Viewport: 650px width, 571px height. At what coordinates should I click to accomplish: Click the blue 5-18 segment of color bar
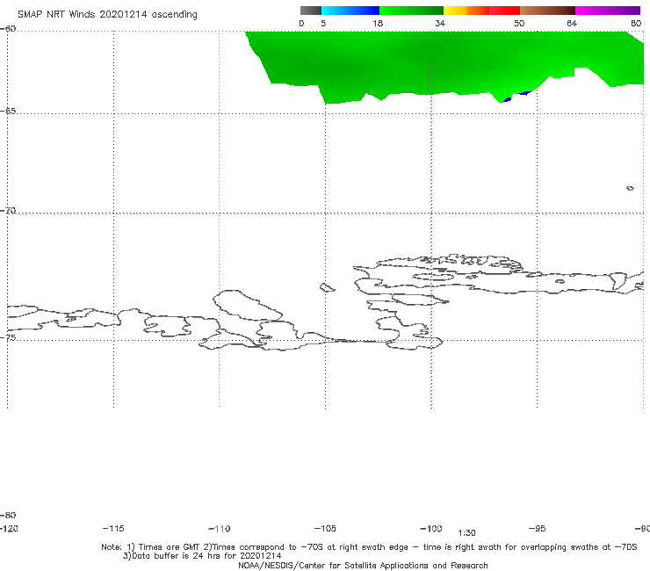(x=350, y=11)
